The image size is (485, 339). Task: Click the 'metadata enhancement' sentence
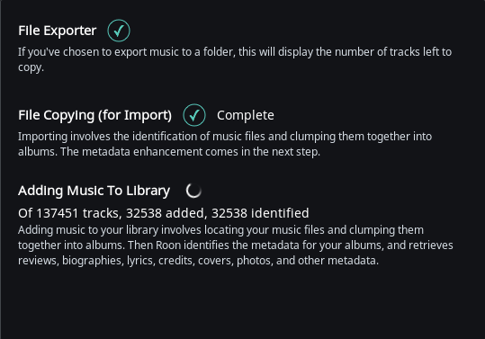point(190,152)
